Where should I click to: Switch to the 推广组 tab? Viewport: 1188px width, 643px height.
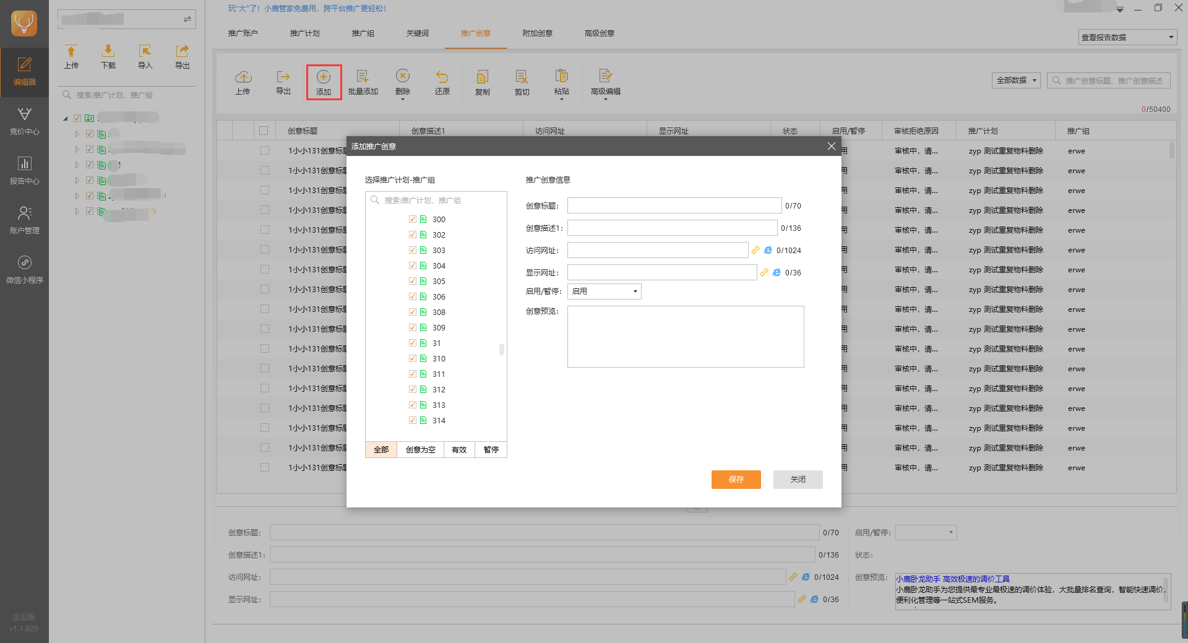click(363, 33)
